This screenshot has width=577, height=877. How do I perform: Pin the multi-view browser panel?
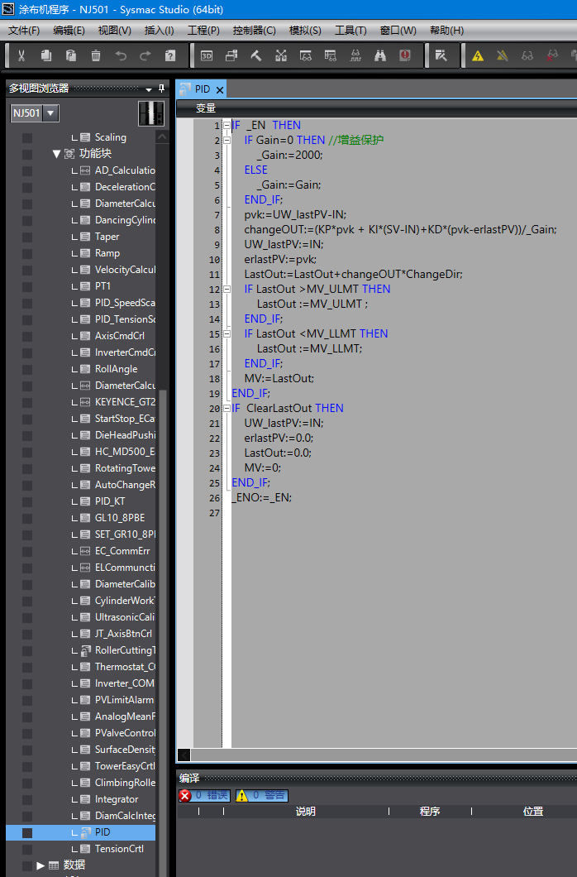(x=161, y=89)
